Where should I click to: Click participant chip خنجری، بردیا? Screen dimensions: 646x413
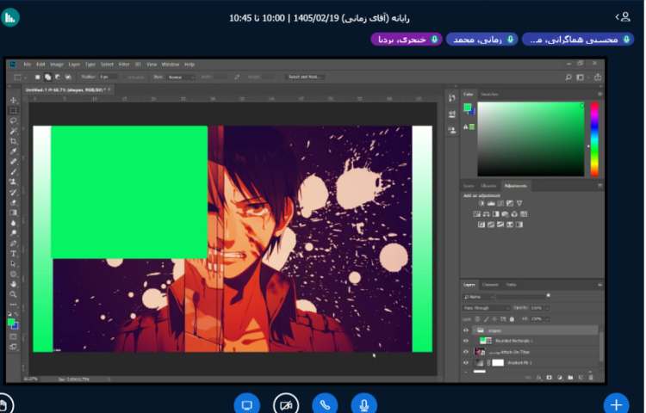click(x=407, y=40)
